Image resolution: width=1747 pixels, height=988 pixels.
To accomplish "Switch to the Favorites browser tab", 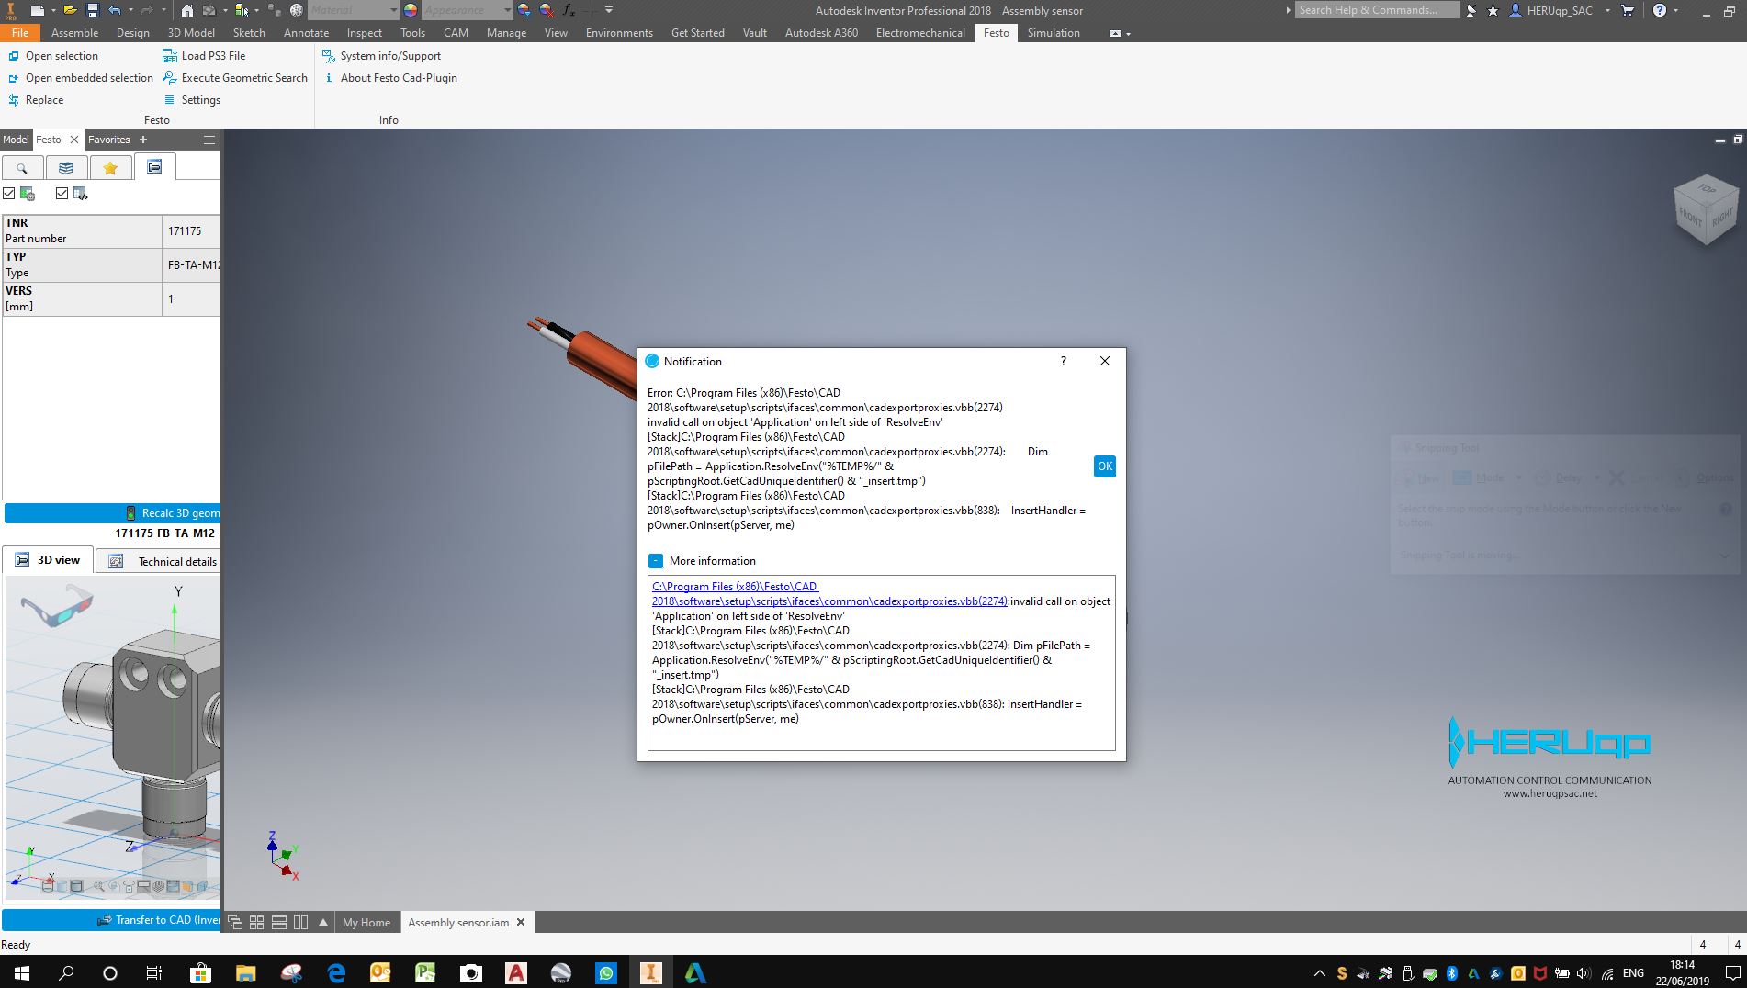I will 108,140.
